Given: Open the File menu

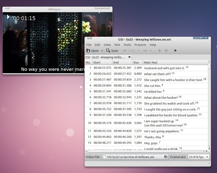Looking at the screenshot, I should click(89, 45).
